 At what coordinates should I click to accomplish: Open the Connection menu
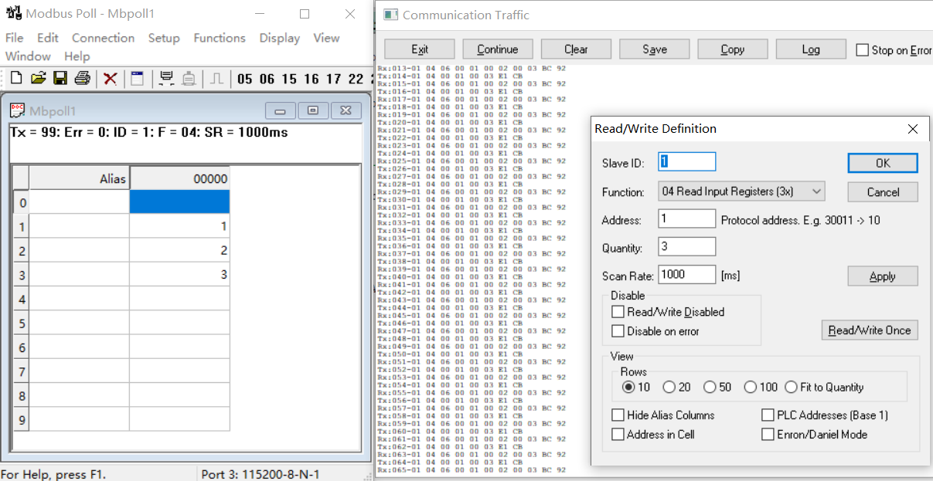[x=104, y=38]
